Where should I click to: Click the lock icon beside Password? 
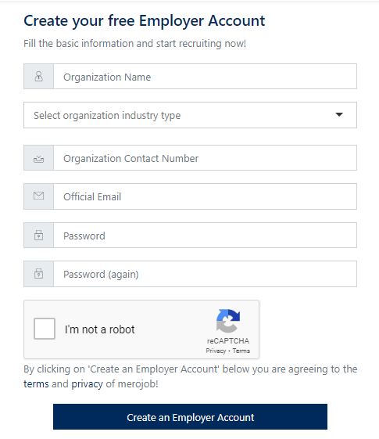click(38, 236)
